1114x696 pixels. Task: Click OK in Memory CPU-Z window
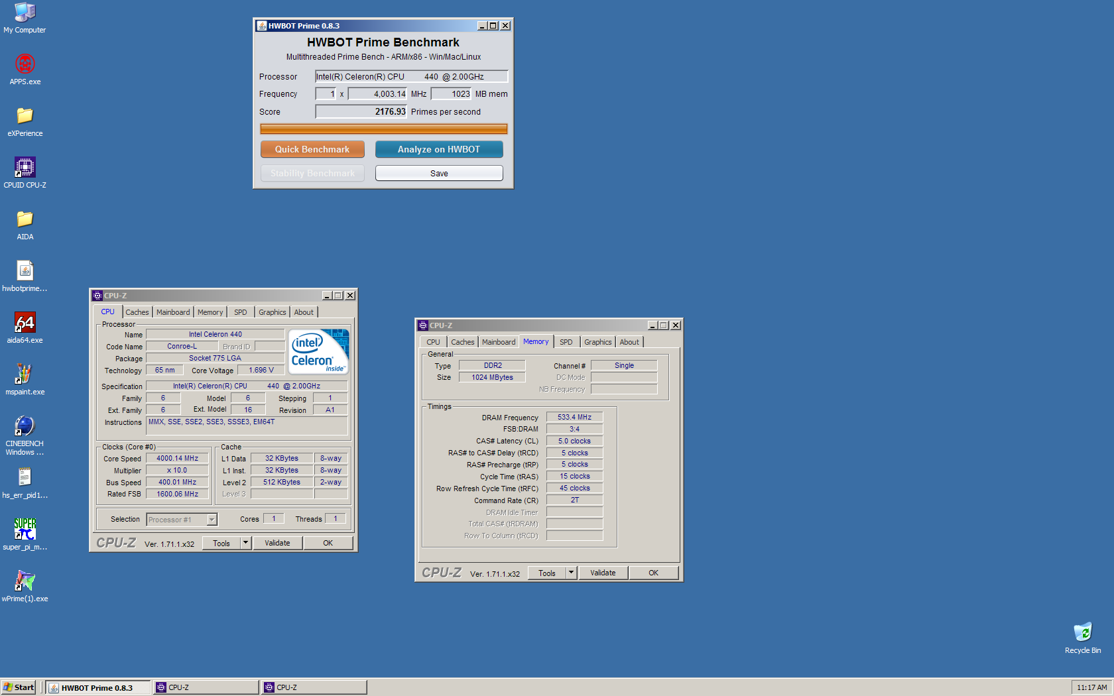[x=653, y=573]
